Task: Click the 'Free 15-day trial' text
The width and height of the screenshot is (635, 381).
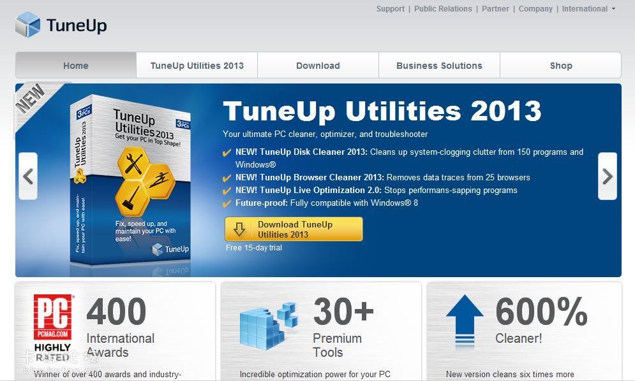Action: click(x=254, y=248)
